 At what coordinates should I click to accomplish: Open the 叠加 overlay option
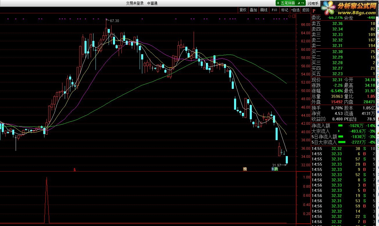(254, 10)
